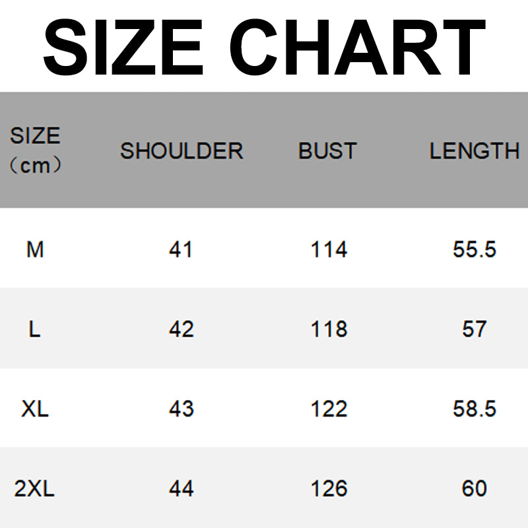Select the SIZE (cm) column header
Image resolution: width=528 pixels, height=528 pixels.
(x=35, y=150)
